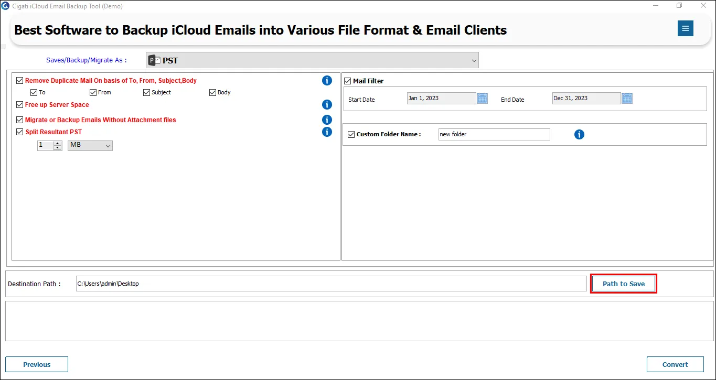
Task: Toggle Remove Duplicate Mail checkbox
Action: click(x=20, y=81)
